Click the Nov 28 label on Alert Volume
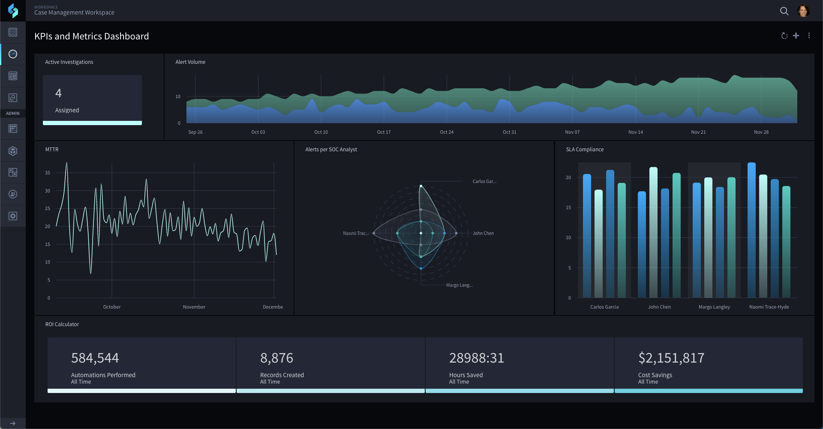This screenshot has width=823, height=429. coord(761,132)
